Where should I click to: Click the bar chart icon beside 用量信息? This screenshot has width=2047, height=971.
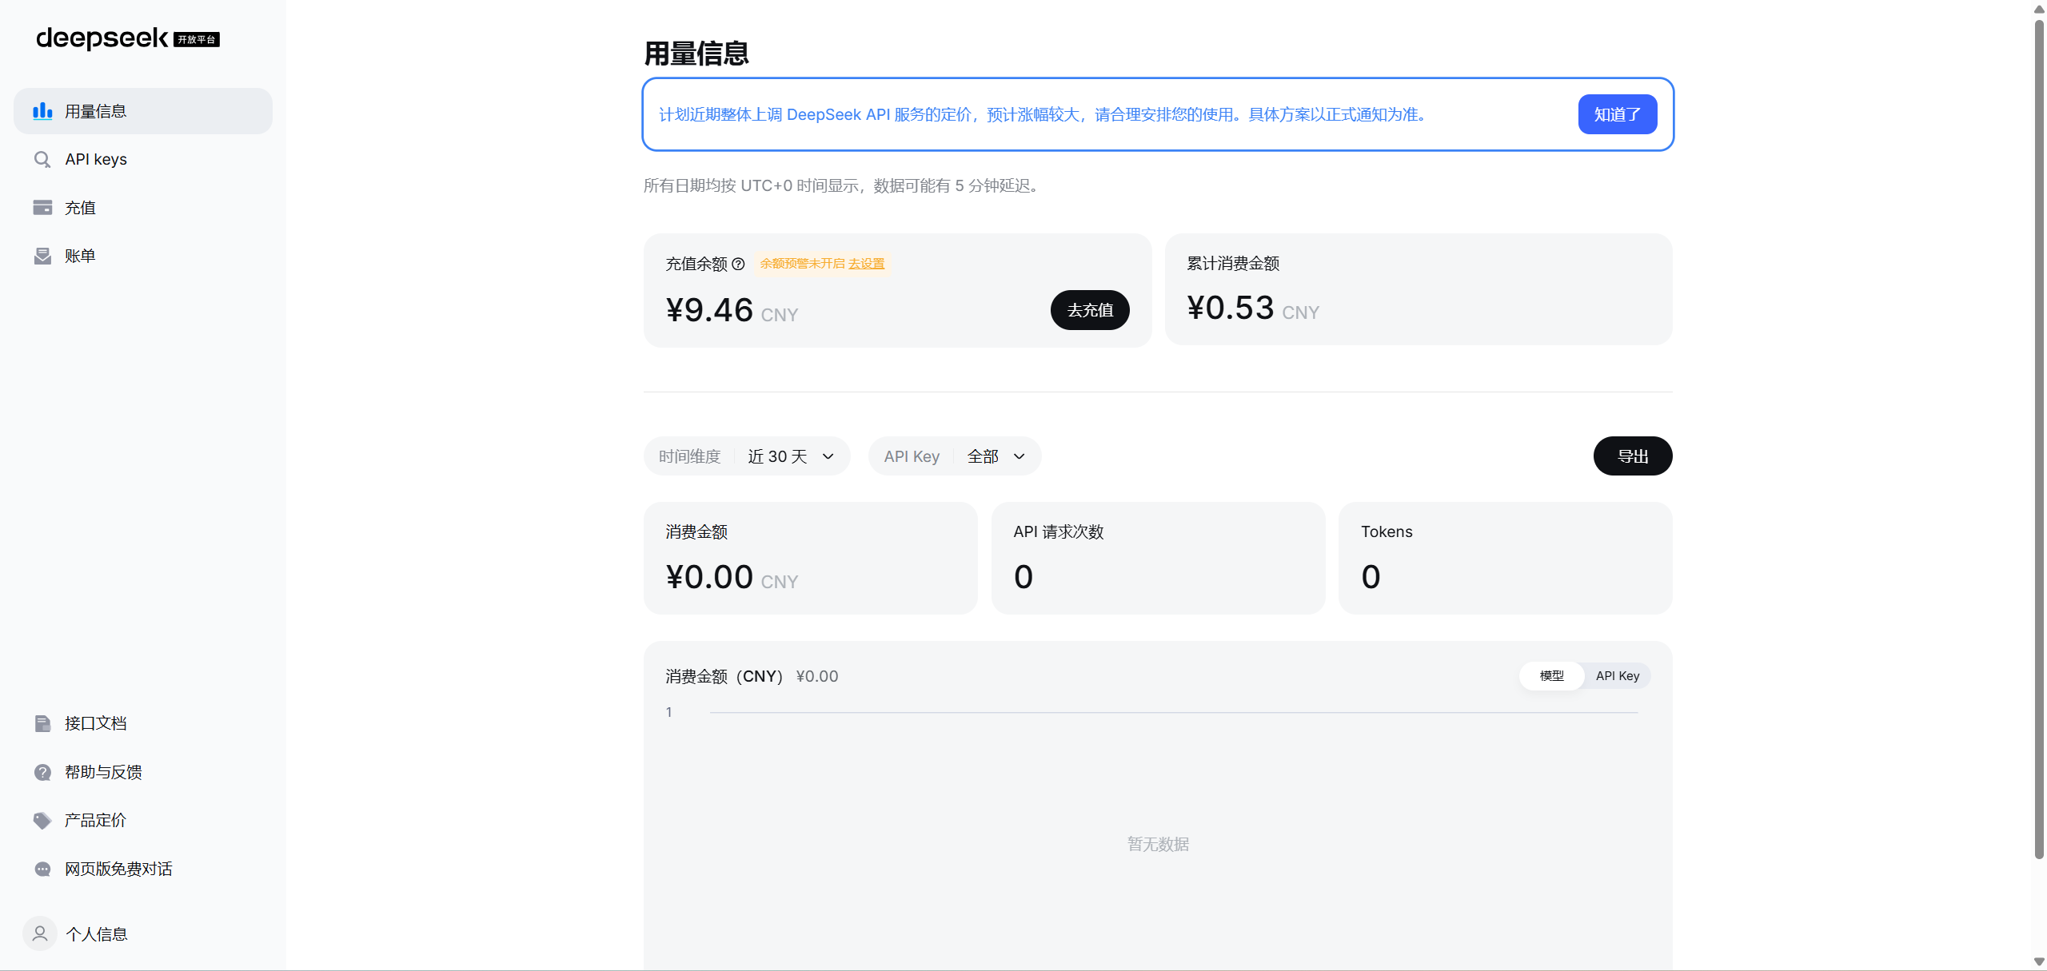click(x=42, y=111)
